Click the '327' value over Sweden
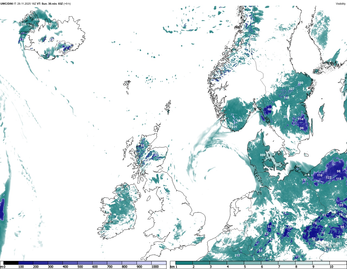 pos(291,89)
